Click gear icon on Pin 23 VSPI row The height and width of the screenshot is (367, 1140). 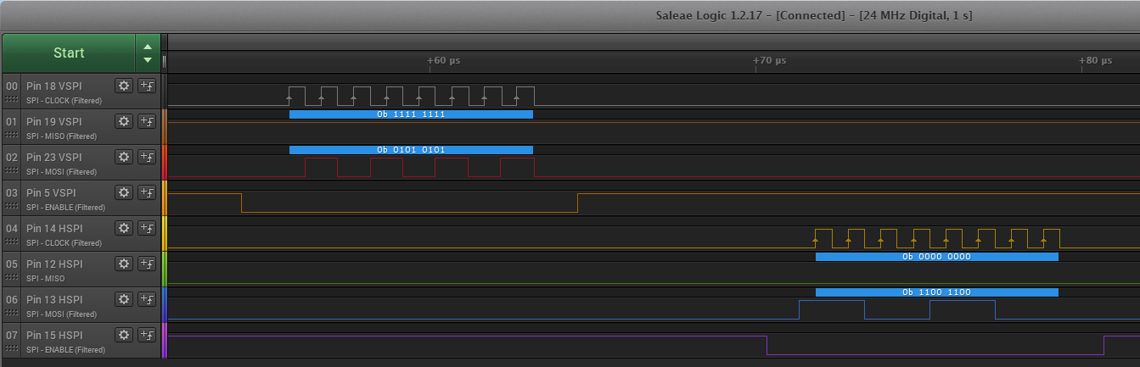point(124,157)
